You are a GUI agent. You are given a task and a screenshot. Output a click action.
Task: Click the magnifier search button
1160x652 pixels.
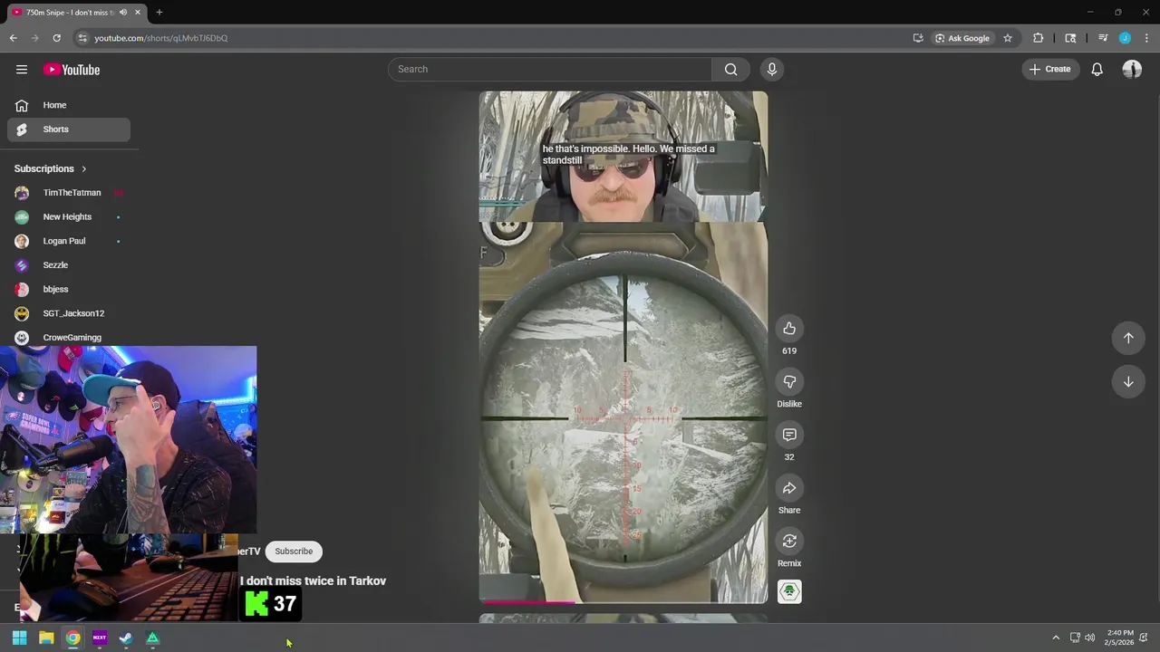pos(730,70)
